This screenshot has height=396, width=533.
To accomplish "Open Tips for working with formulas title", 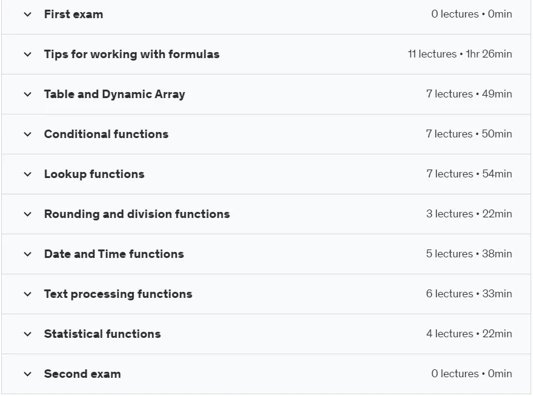I will pyautogui.click(x=132, y=54).
